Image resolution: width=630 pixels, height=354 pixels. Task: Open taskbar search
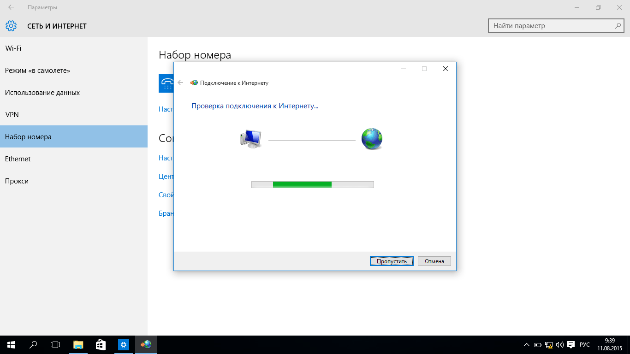(33, 345)
